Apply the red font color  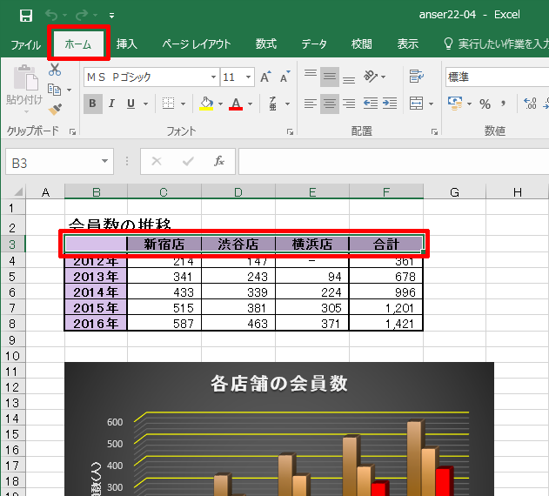(x=236, y=104)
